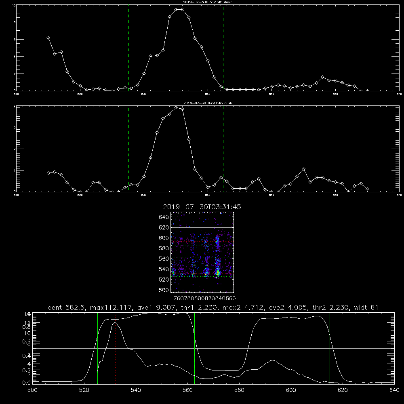Select red dotted peak line near 593
The width and height of the screenshot is (404, 404).
(x=273, y=348)
